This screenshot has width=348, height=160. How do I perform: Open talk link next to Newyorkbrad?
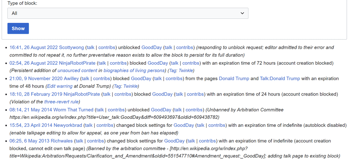(88, 125)
